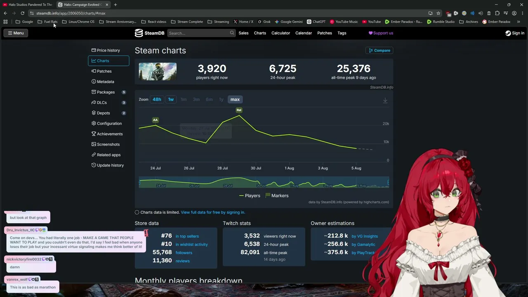528x297 pixels.
Task: Toggle the Markers series in chart legend
Action: (x=277, y=196)
